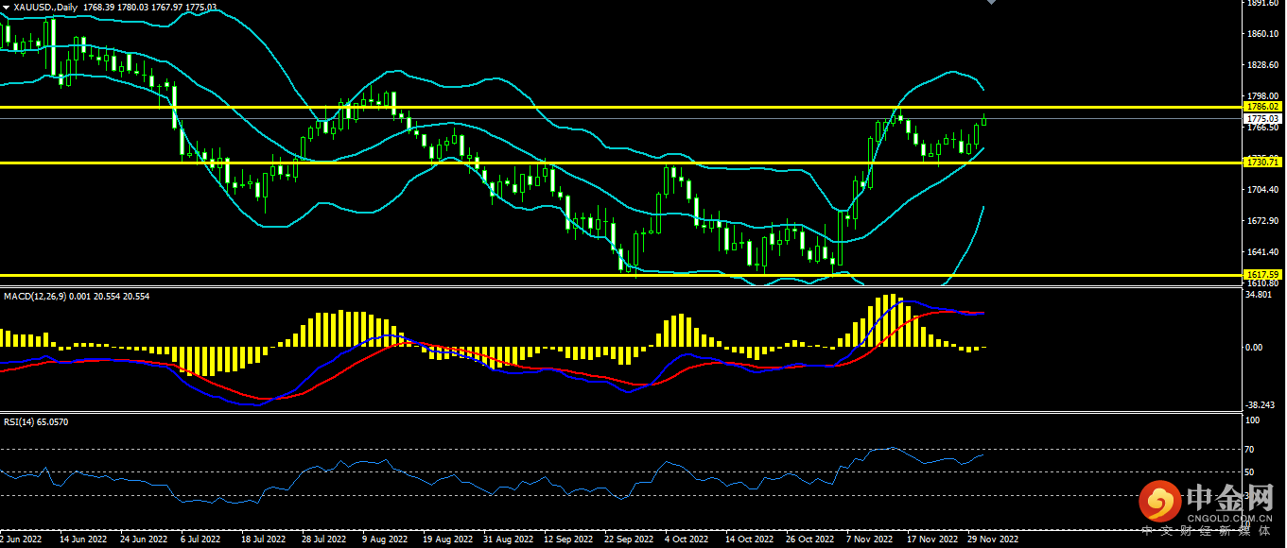Click the 18 Jul 2022 date label

262,539
